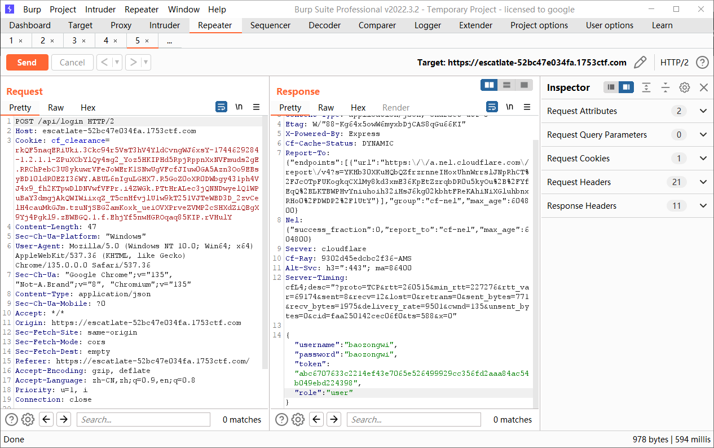Go to previous match in response search
714x448 pixels.
(x=316, y=419)
